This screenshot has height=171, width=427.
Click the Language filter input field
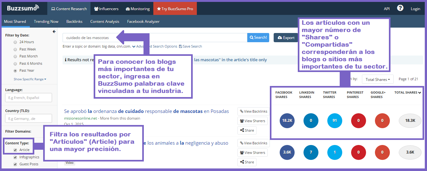pos(29,98)
